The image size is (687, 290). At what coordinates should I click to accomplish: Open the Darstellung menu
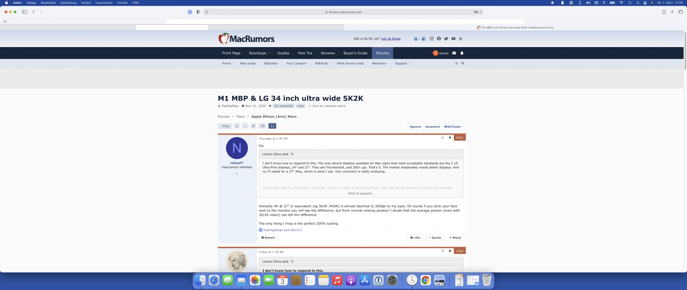68,3
